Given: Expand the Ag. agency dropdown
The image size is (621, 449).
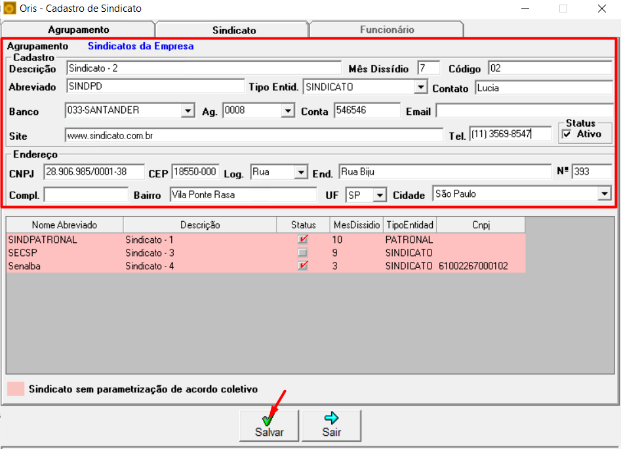Looking at the screenshot, I should coord(287,110).
